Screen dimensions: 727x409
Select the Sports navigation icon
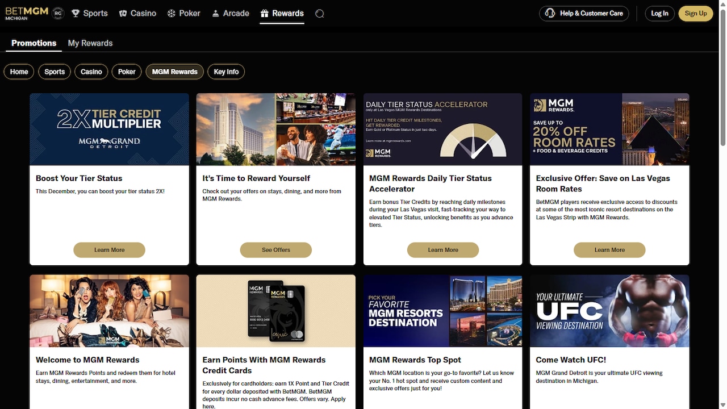coord(76,13)
